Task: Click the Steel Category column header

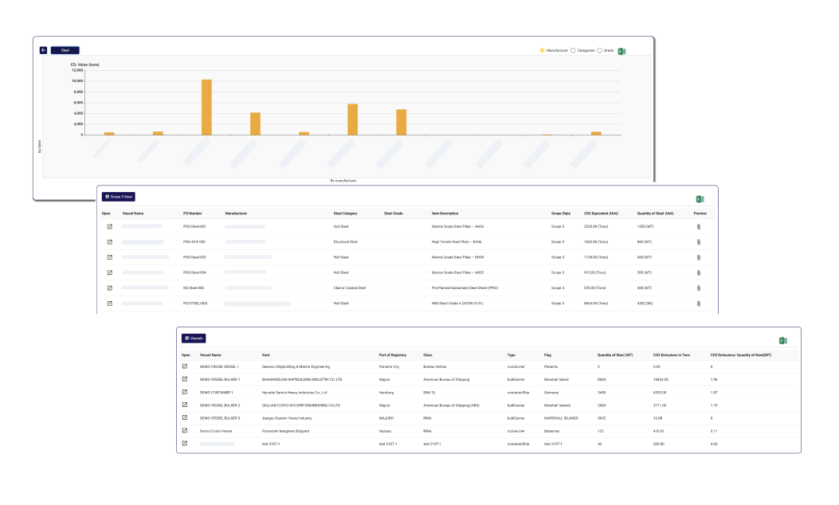Action: (345, 213)
